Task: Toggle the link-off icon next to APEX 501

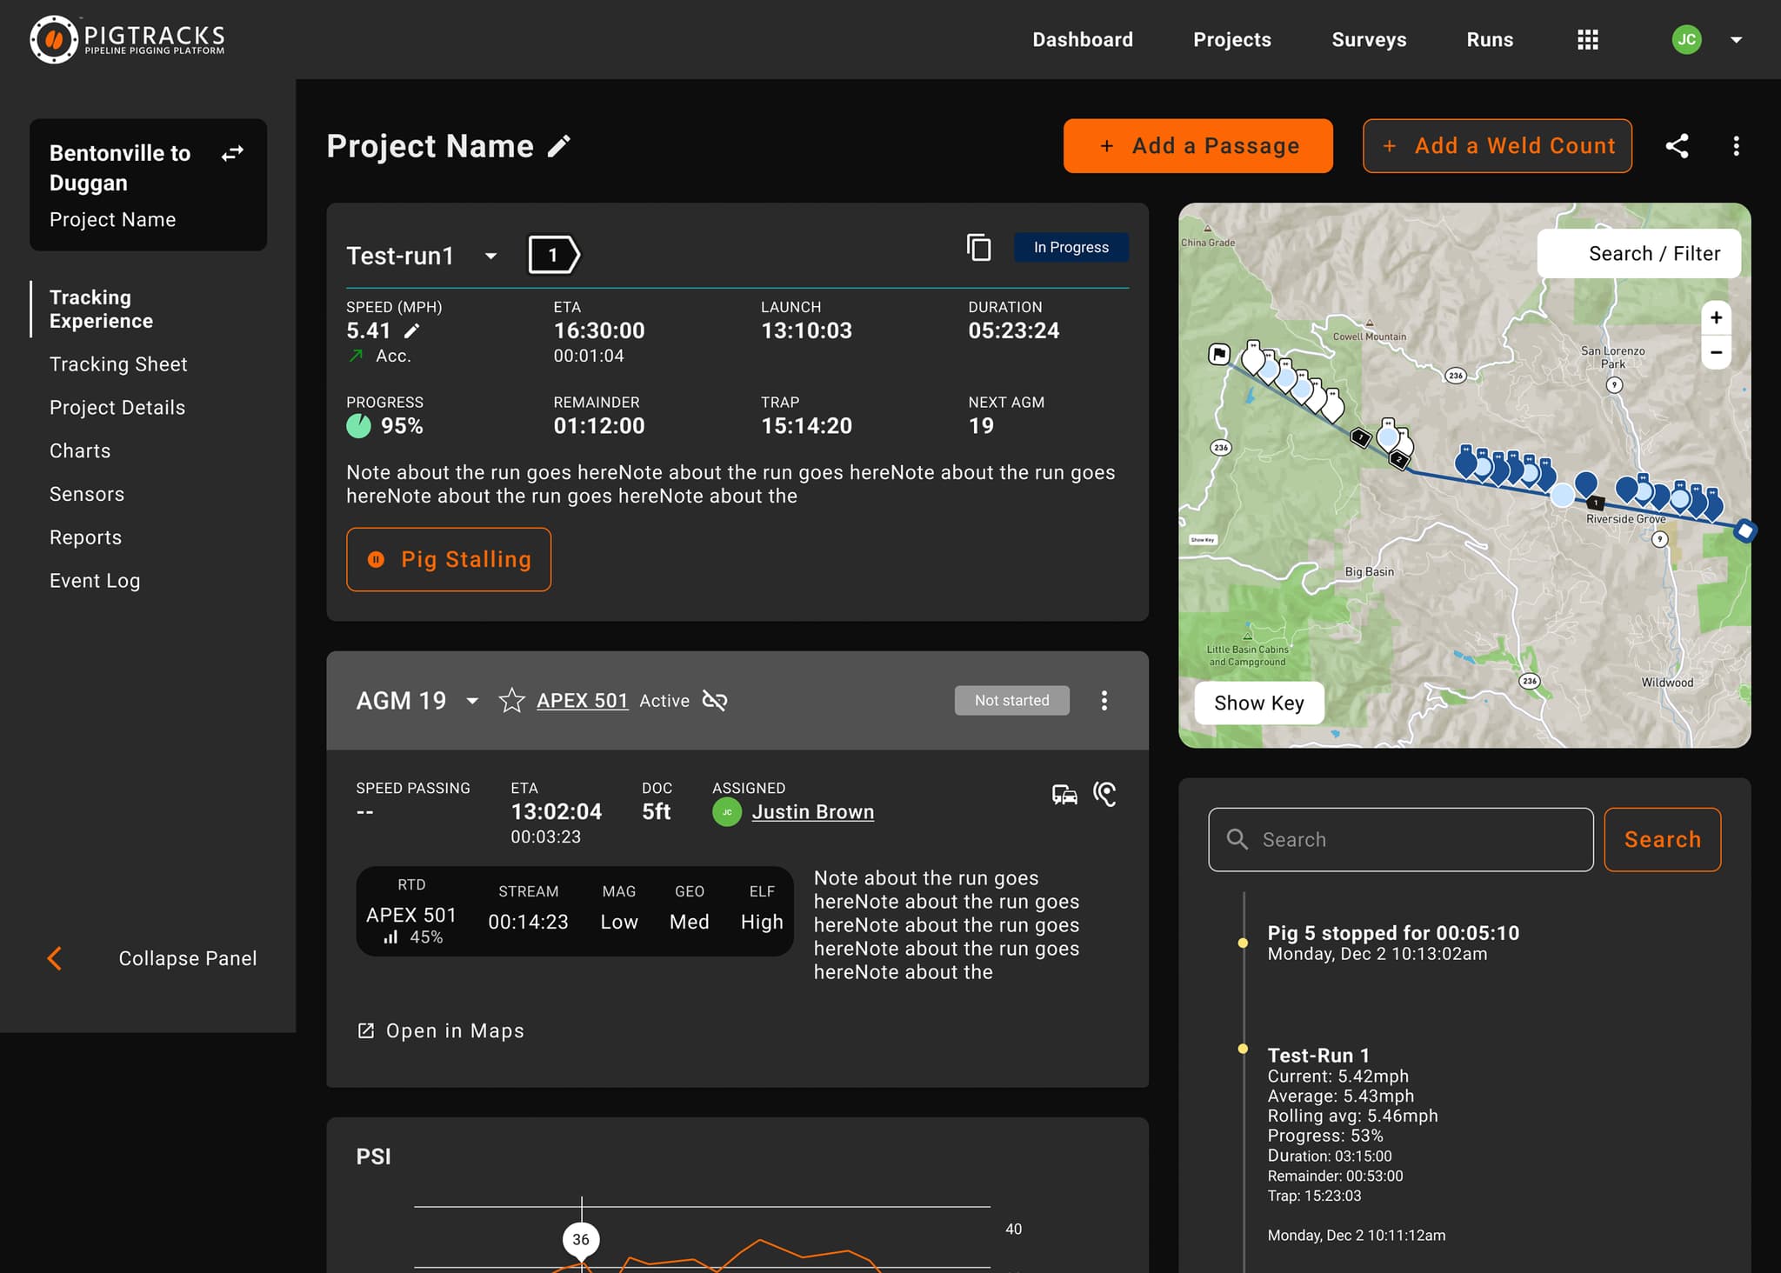Action: pos(715,700)
